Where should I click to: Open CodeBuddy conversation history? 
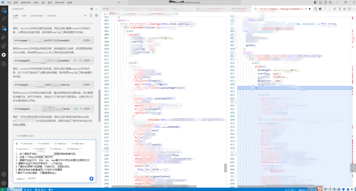(91, 15)
